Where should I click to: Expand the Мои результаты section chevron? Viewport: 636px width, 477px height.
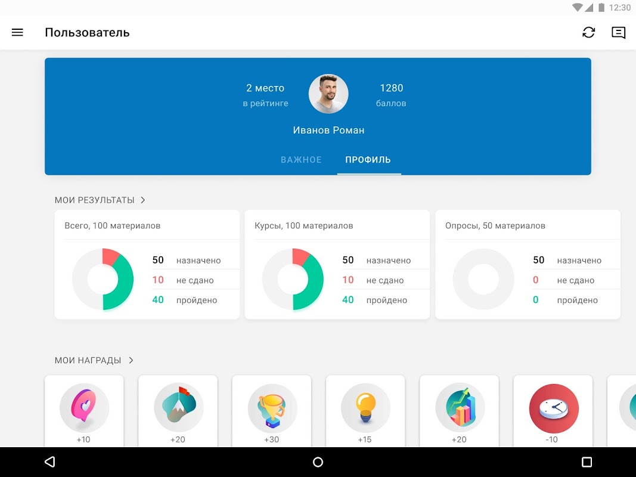(x=143, y=200)
